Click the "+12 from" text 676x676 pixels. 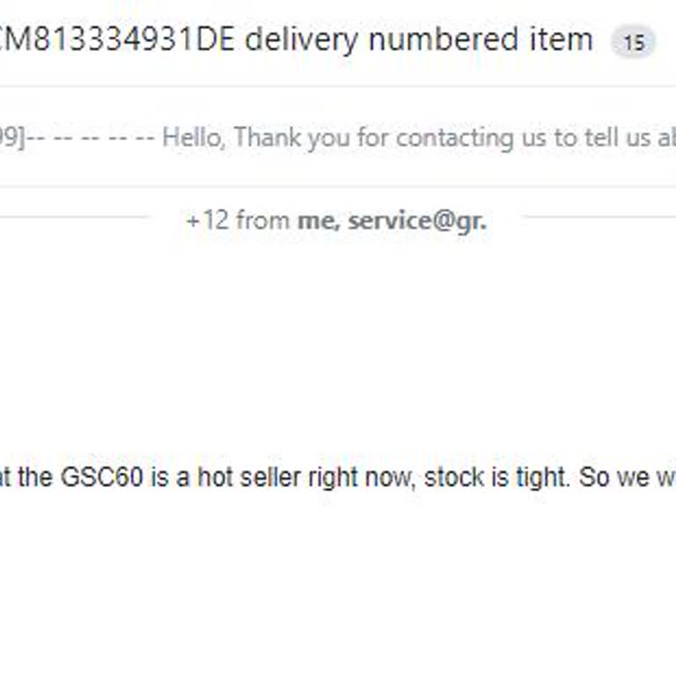[x=238, y=220]
